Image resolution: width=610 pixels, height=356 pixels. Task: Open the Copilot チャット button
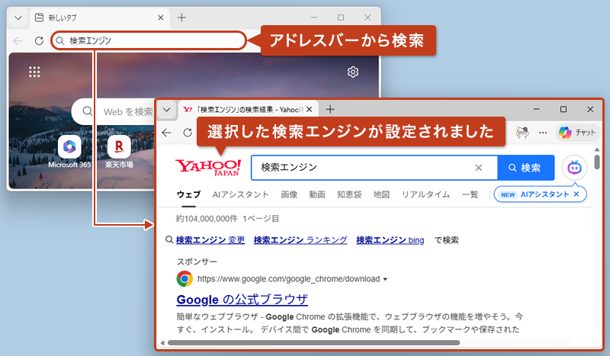577,133
